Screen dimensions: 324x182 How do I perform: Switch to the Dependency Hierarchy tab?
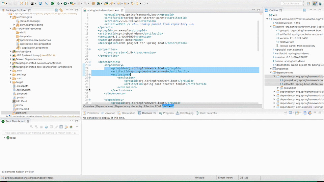point(129,106)
